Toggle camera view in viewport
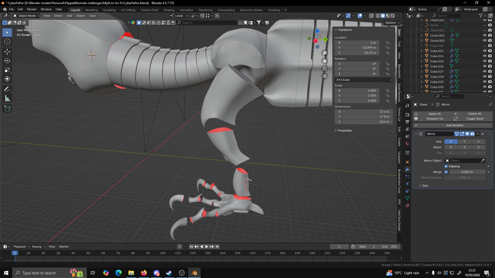The height and width of the screenshot is (278, 495). 325,69
